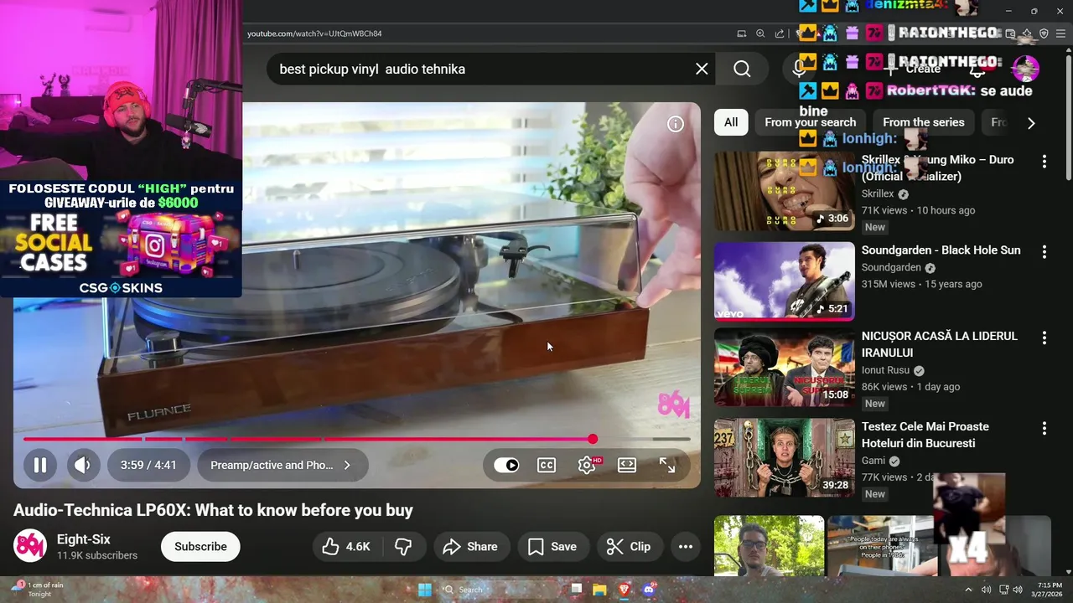Turn on closed captions (CC)
This screenshot has width=1073, height=603.
(547, 465)
